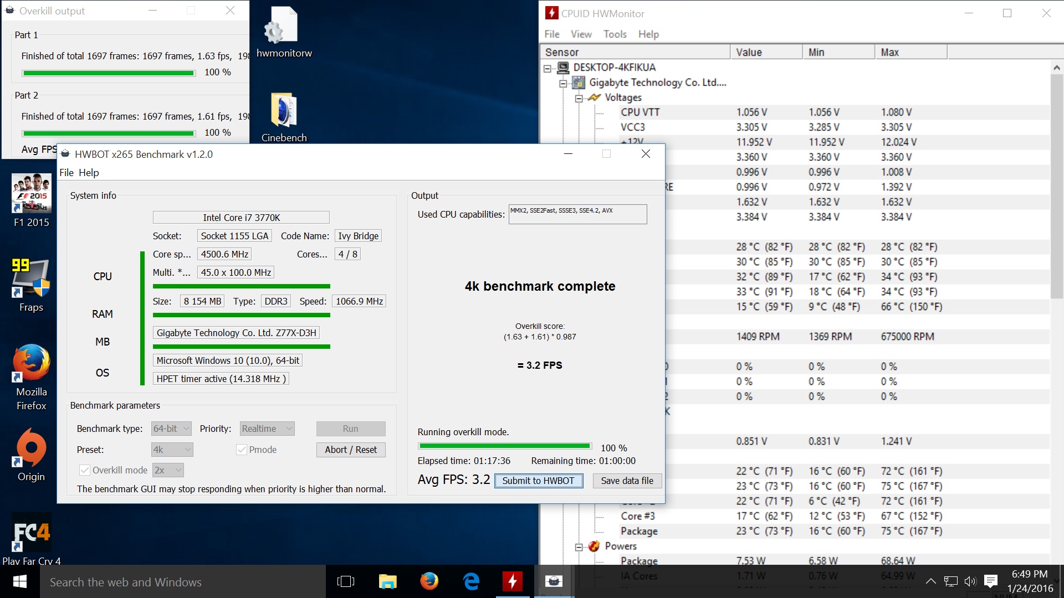Open File Explorer from the taskbar
This screenshot has width=1064, height=598.
[388, 582]
